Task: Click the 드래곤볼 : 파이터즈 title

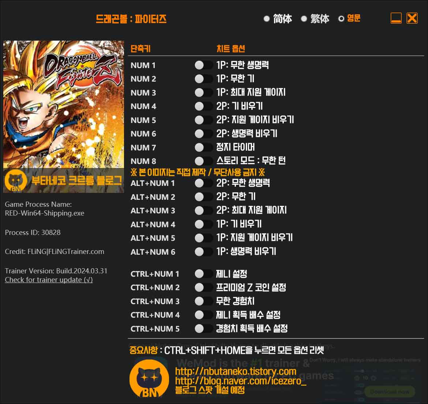Action: [x=131, y=19]
